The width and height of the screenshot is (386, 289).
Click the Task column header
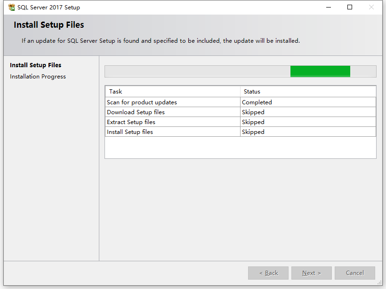click(x=173, y=92)
